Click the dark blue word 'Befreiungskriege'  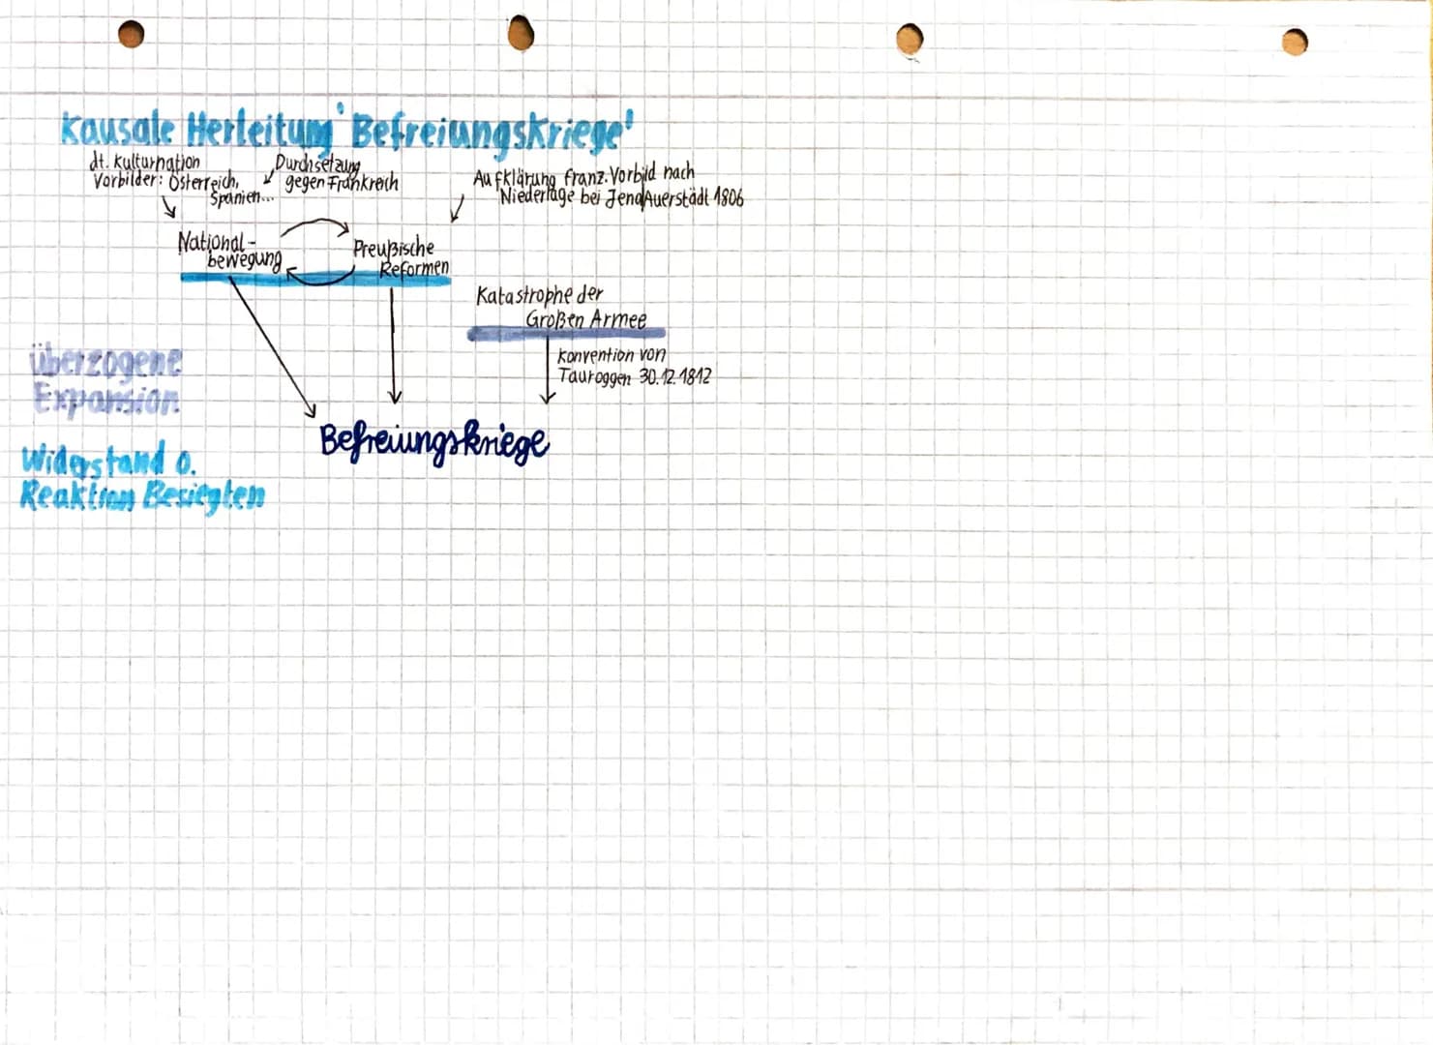(x=434, y=441)
